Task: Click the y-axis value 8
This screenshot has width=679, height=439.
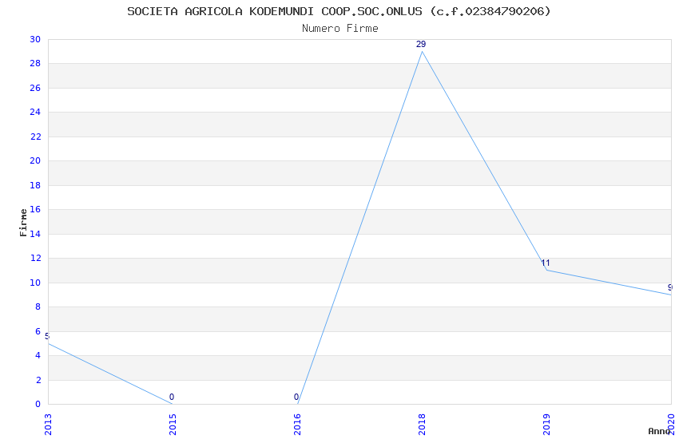Action: (x=38, y=307)
